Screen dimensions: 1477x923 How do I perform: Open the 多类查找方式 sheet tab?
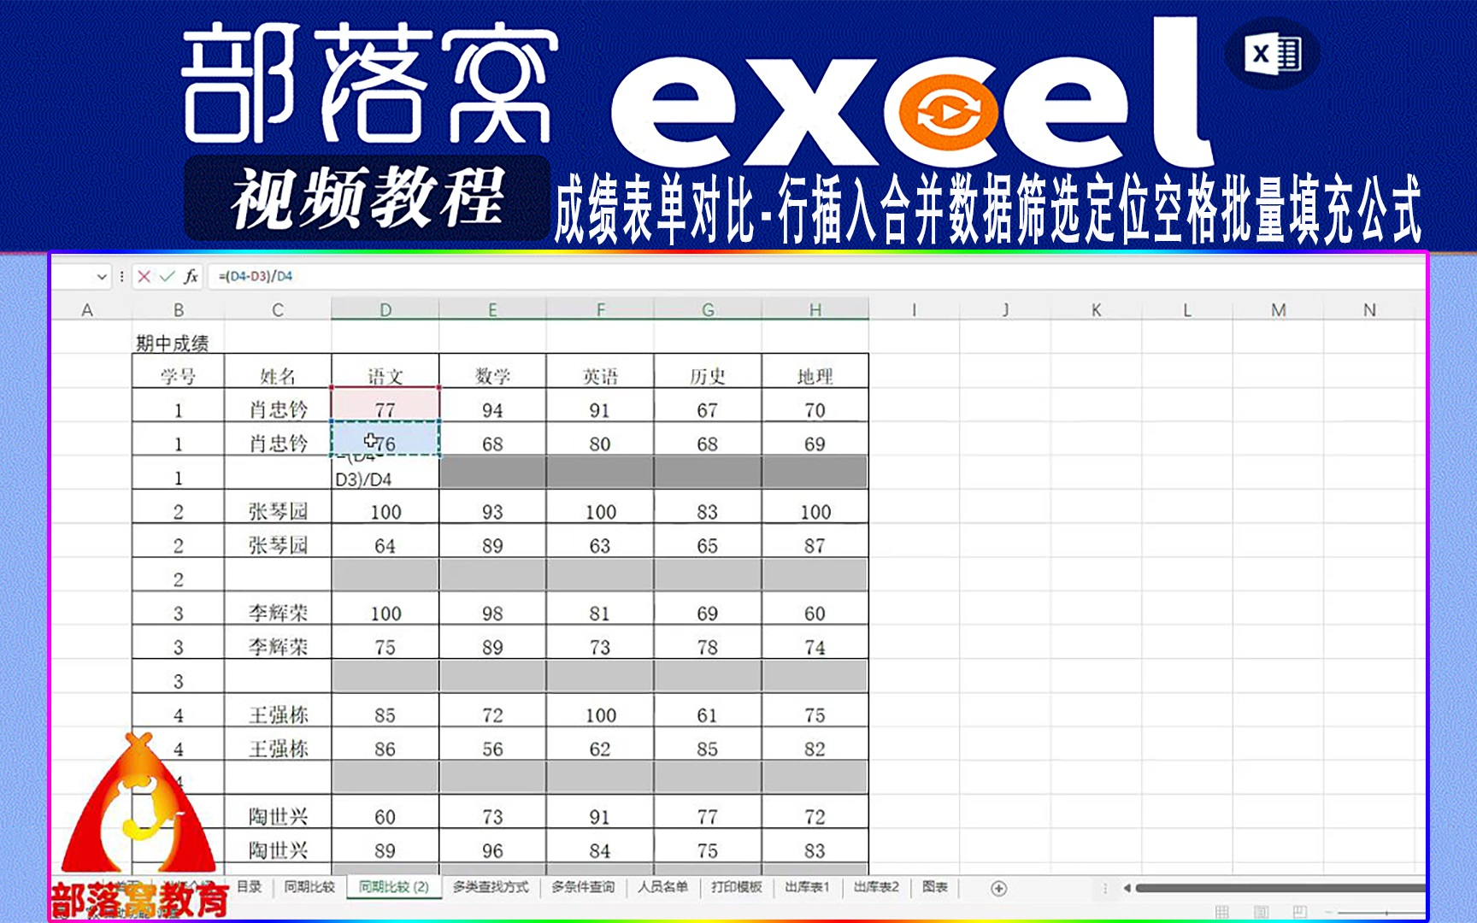click(x=491, y=887)
